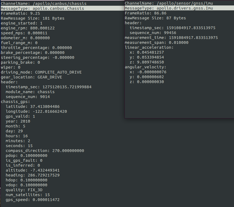
Task: Click the header: label in the Imu window
Action: point(133,23)
